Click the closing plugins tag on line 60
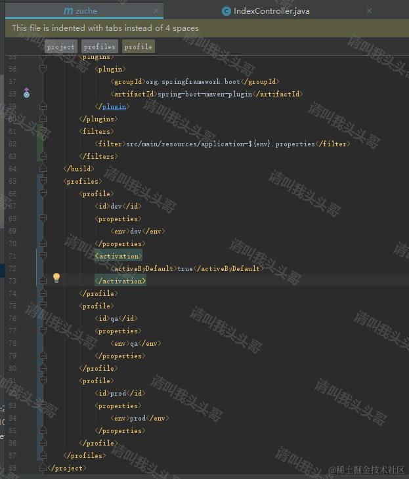 click(x=98, y=119)
